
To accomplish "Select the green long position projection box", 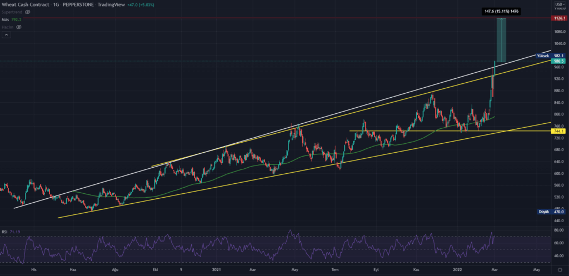I will point(501,40).
